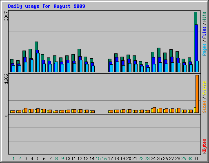209x163 pixels.
Task: Click the yellow Visits bar for day 31
Action: [x=195, y=110]
